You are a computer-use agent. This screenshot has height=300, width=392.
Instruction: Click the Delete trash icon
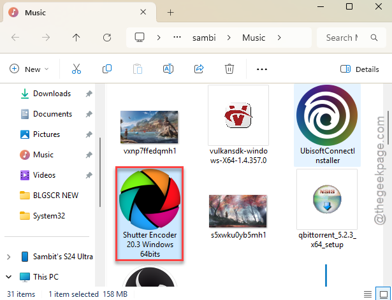[229, 69]
